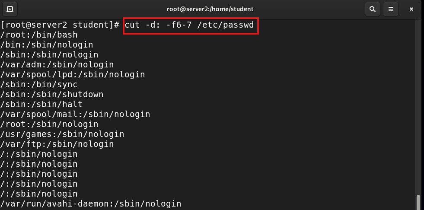Click the /sbin:/sbin/shutdown line
The image size is (424, 210).
(x=52, y=94)
